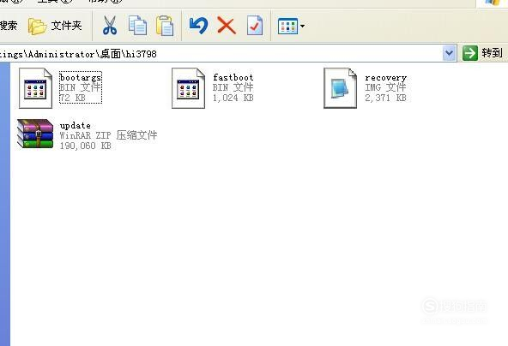This screenshot has height=346, width=508.
Task: Click the WinRAR ZIP 压缩文件 type text
Action: pos(108,135)
